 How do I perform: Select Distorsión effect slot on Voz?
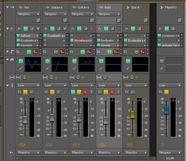coord(28,45)
